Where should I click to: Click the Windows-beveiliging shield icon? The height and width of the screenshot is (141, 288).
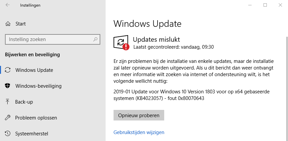tap(8, 86)
